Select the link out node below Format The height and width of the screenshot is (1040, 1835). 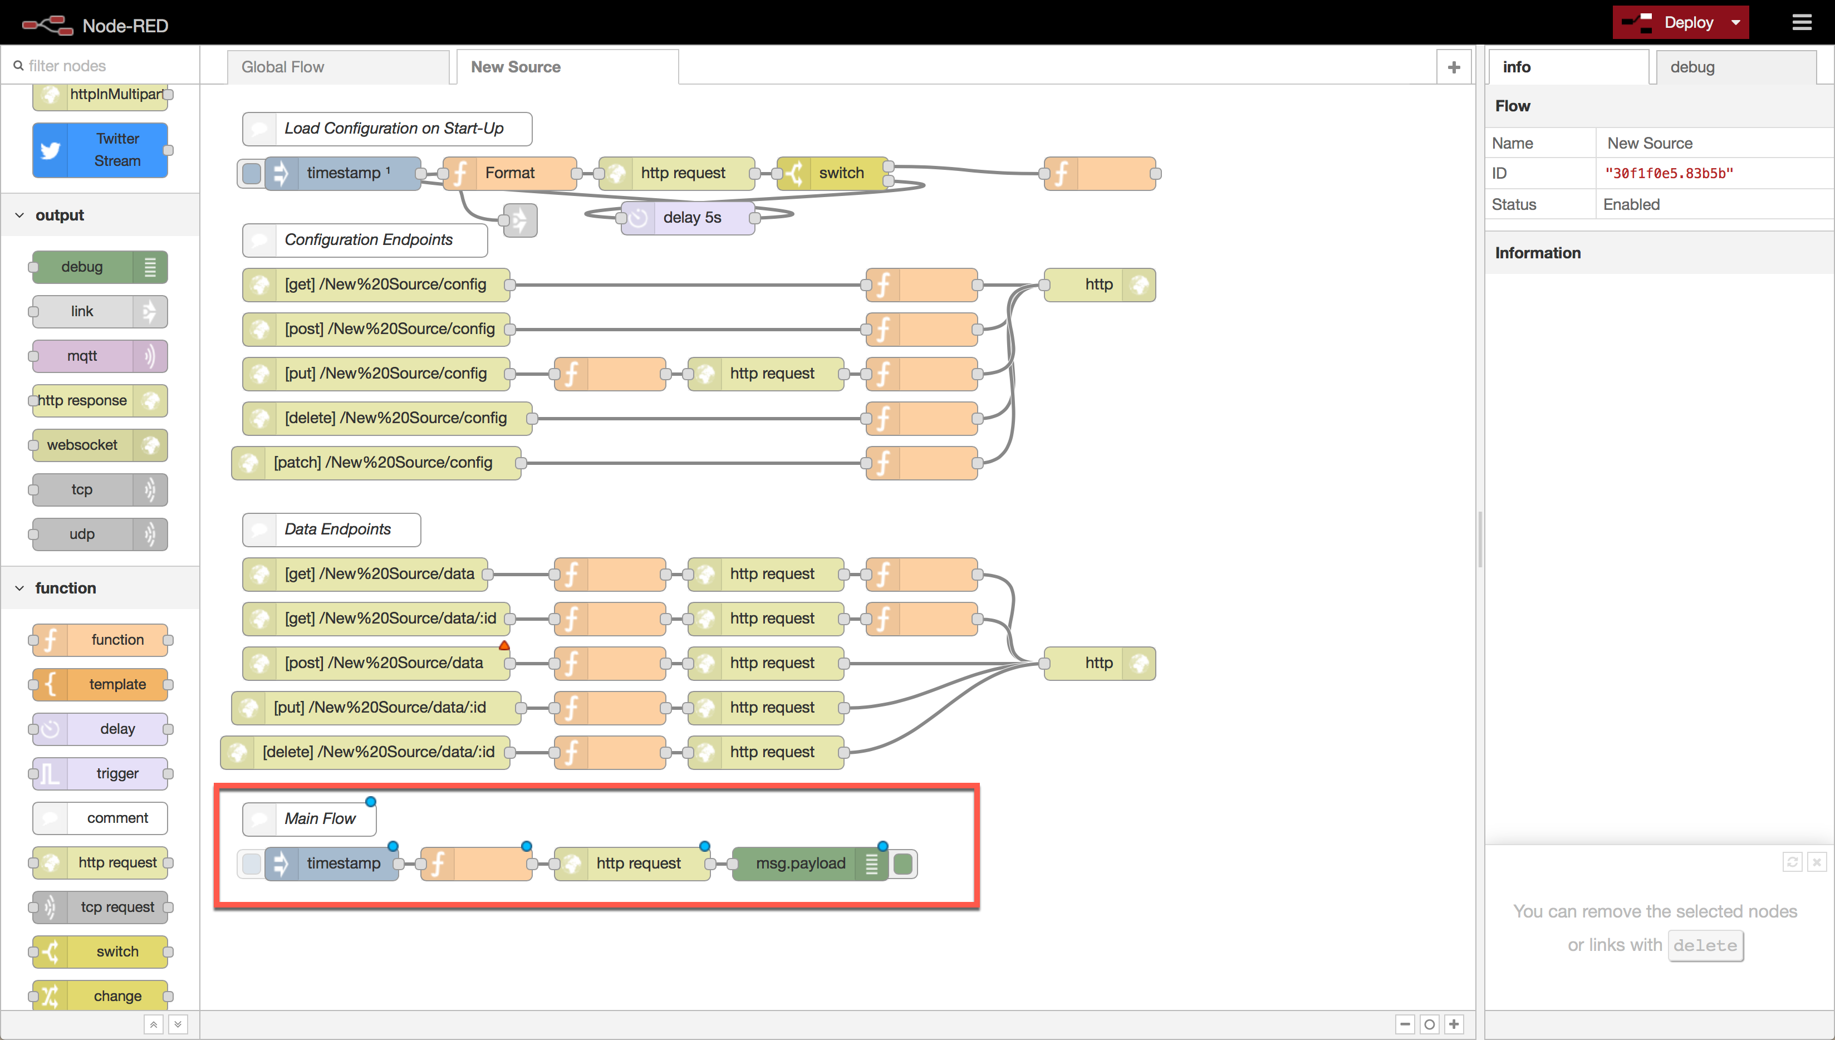tap(520, 220)
